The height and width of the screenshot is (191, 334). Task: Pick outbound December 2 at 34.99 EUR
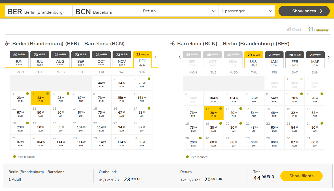point(122,83)
